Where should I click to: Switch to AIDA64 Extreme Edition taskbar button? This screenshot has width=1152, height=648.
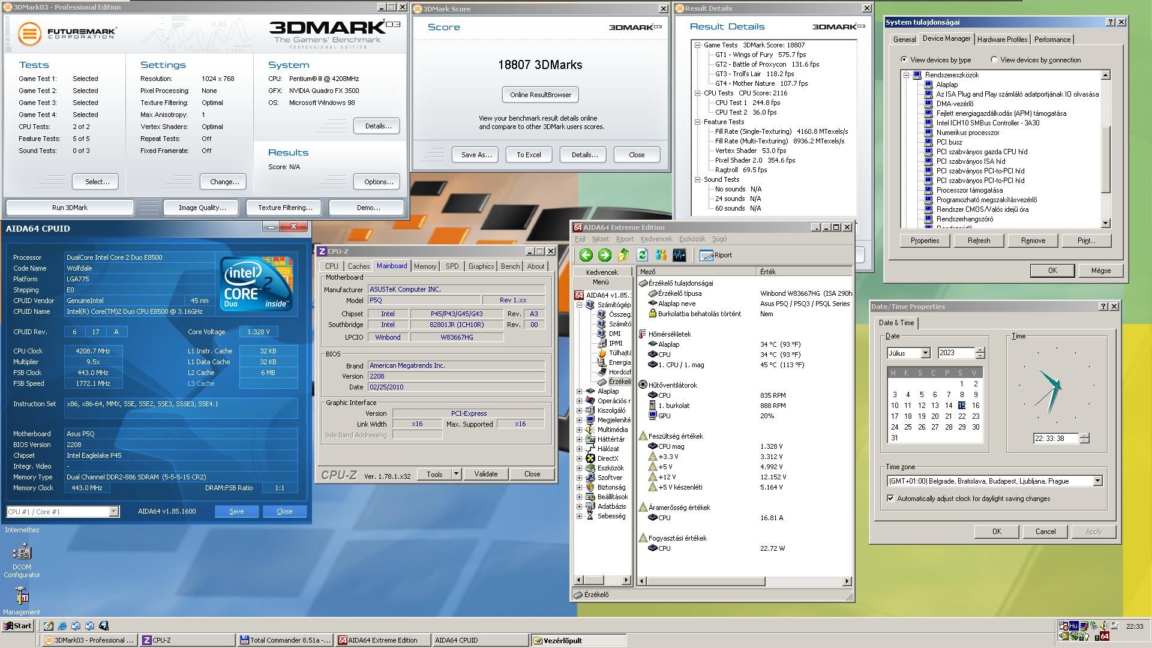click(x=383, y=640)
